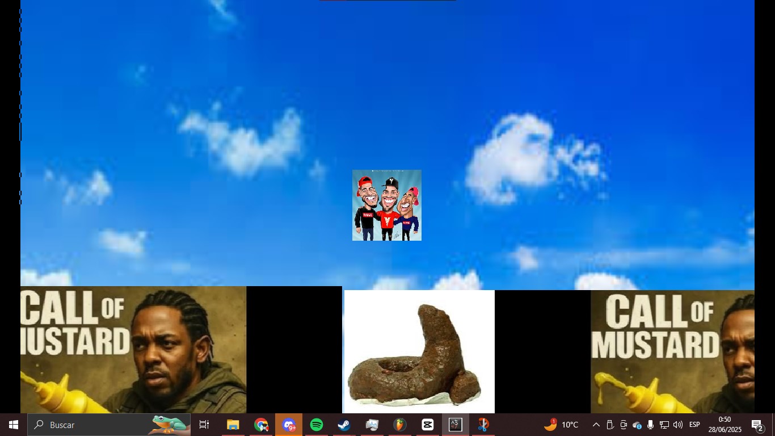Open Task View in the taskbar

pyautogui.click(x=204, y=425)
